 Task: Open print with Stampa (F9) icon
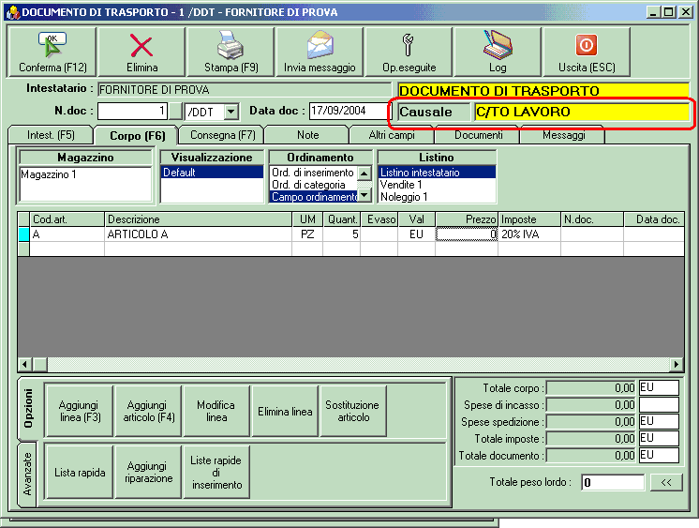click(x=231, y=45)
